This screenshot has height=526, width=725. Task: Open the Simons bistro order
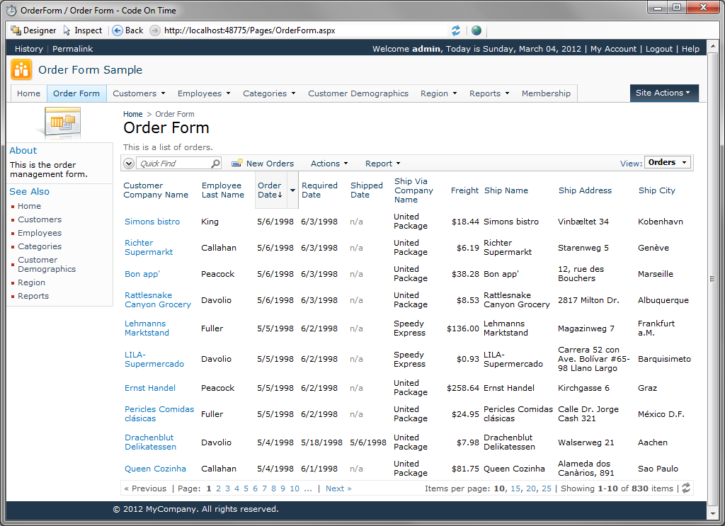pyautogui.click(x=152, y=222)
